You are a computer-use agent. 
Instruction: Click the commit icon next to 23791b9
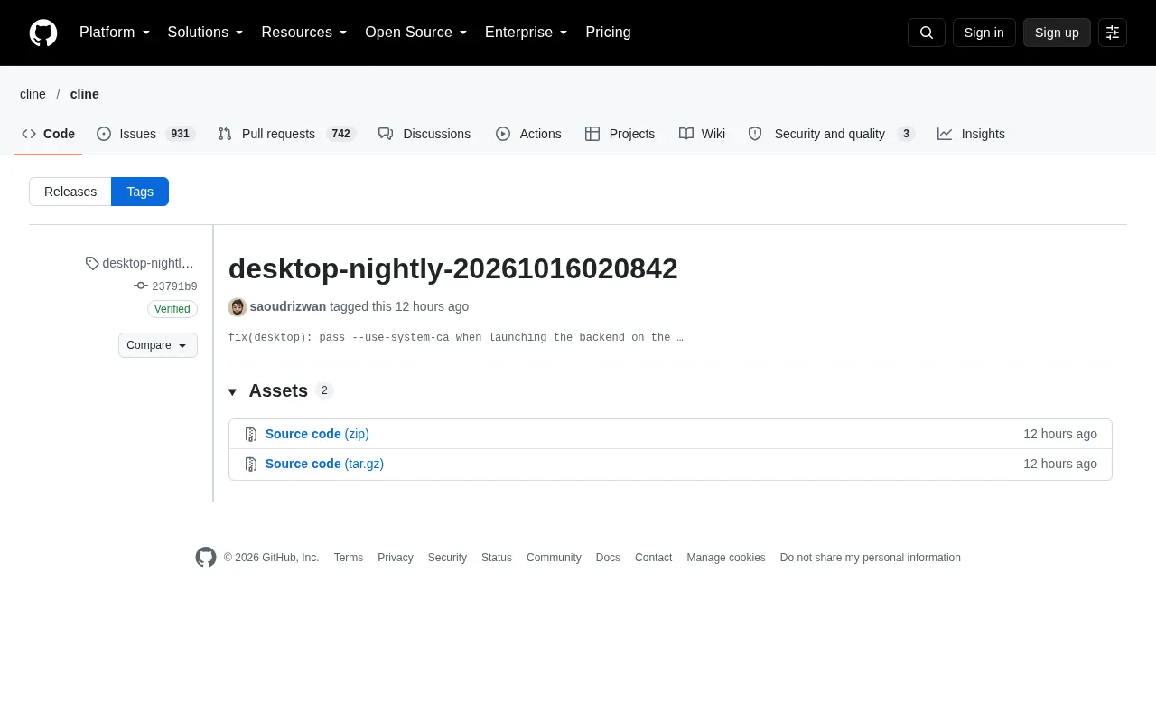point(141,286)
